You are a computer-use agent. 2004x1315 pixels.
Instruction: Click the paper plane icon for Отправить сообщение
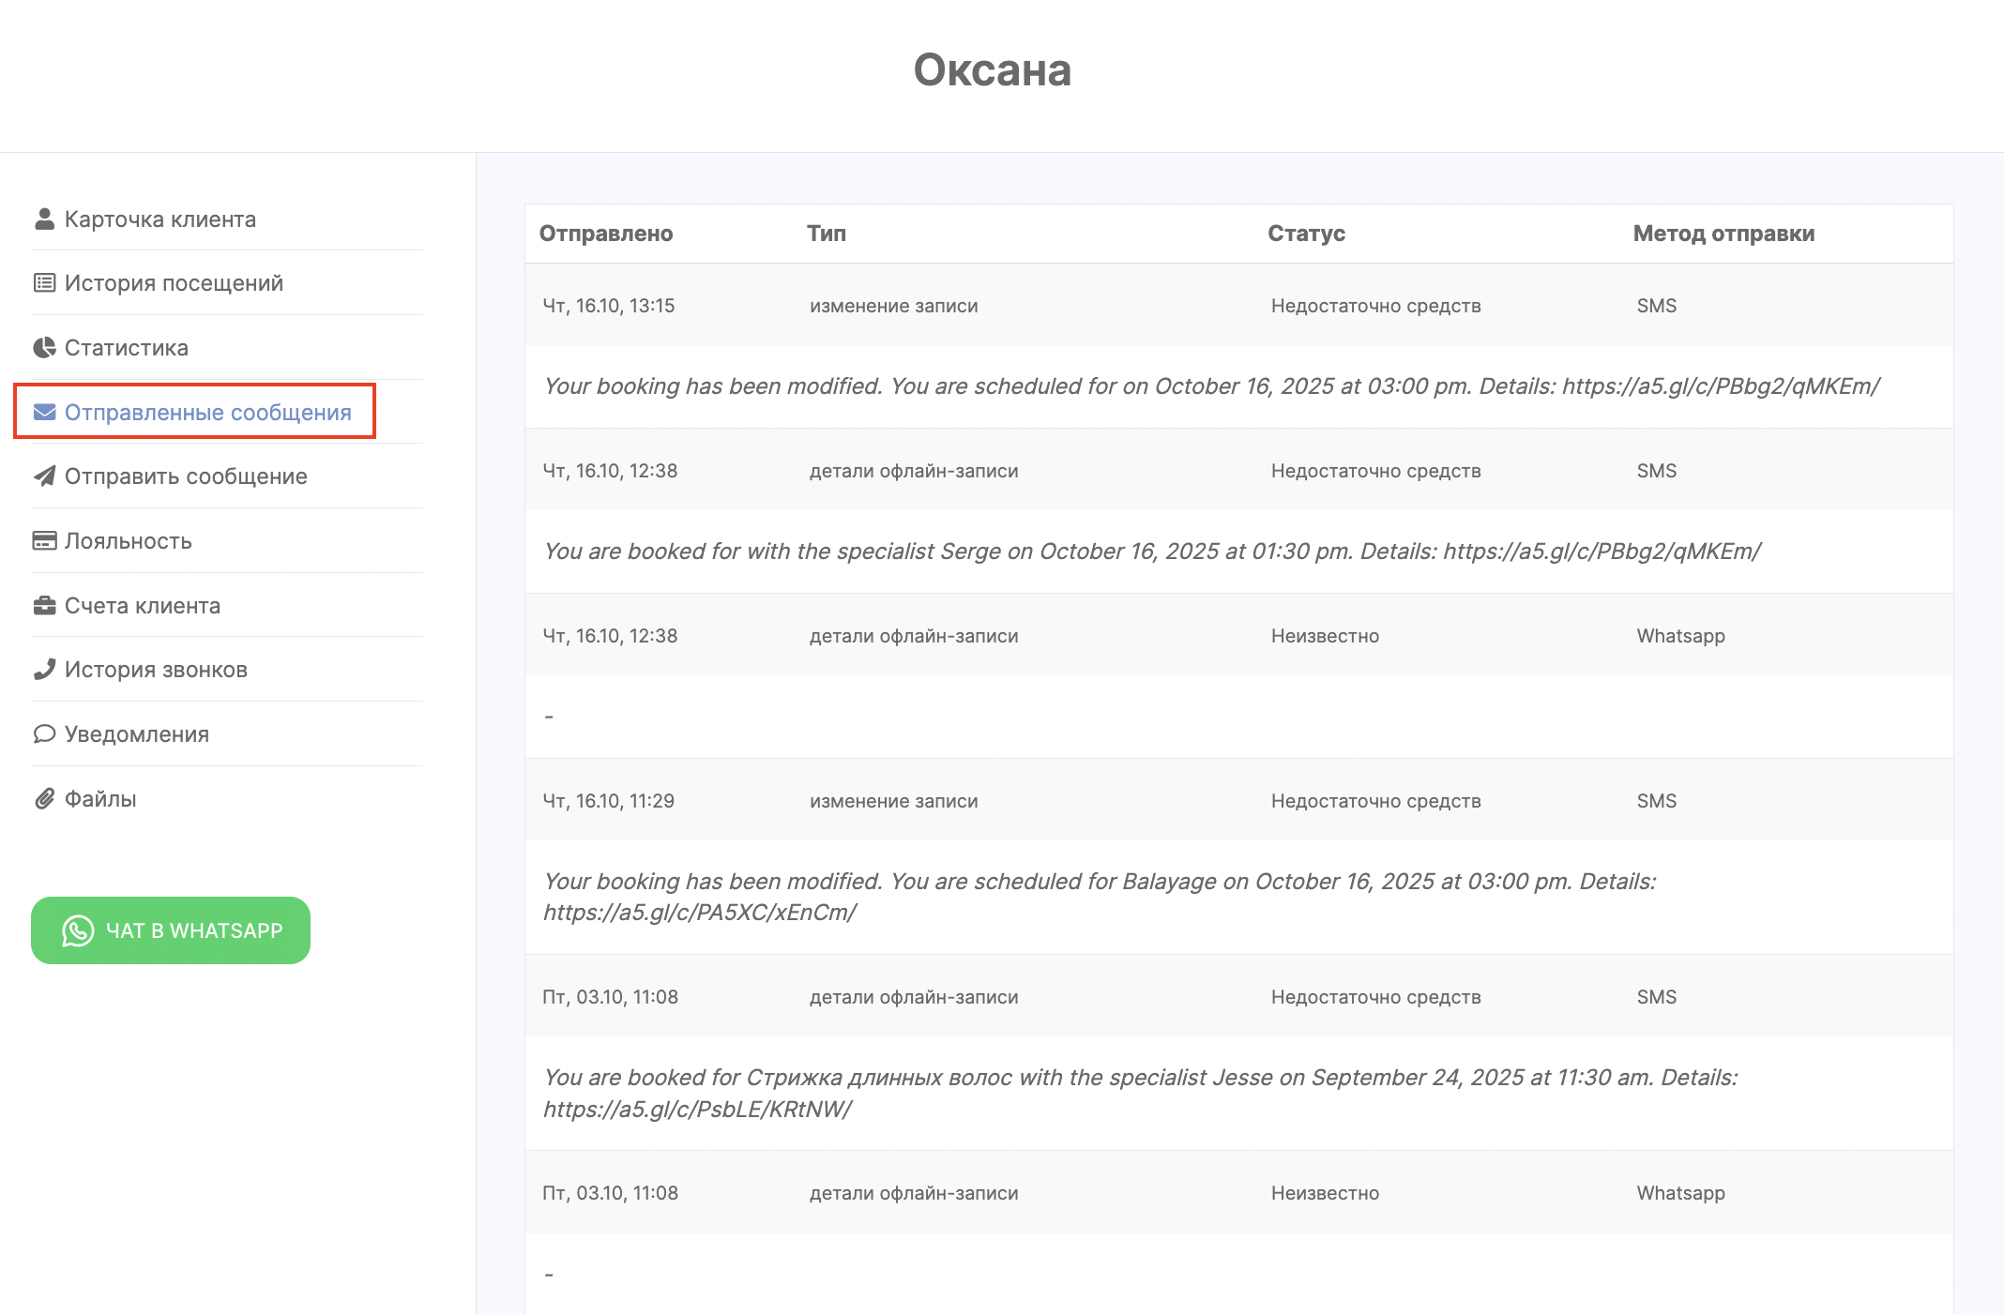[x=44, y=476]
